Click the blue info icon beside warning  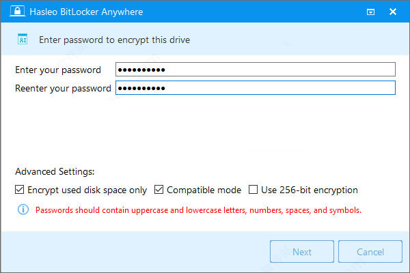click(20, 210)
